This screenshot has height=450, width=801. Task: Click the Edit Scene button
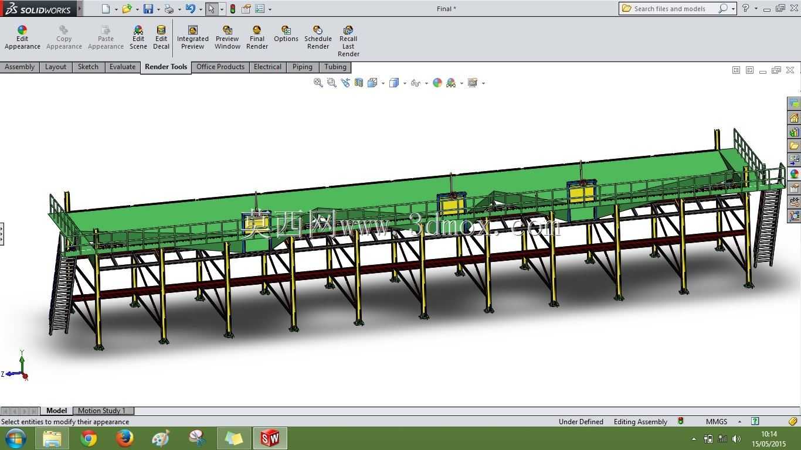click(138, 37)
